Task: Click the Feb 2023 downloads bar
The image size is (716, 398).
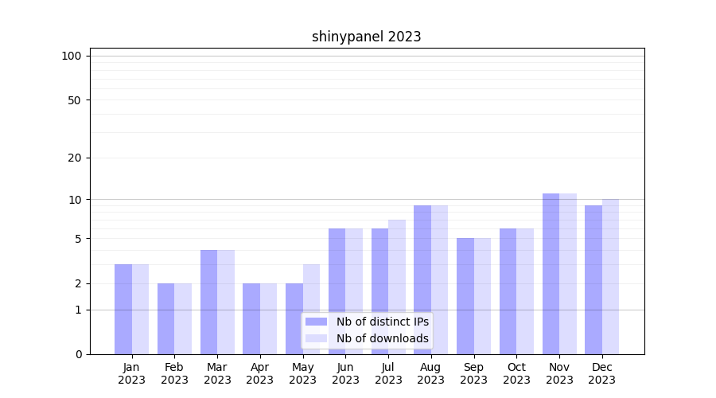Action: [183, 318]
